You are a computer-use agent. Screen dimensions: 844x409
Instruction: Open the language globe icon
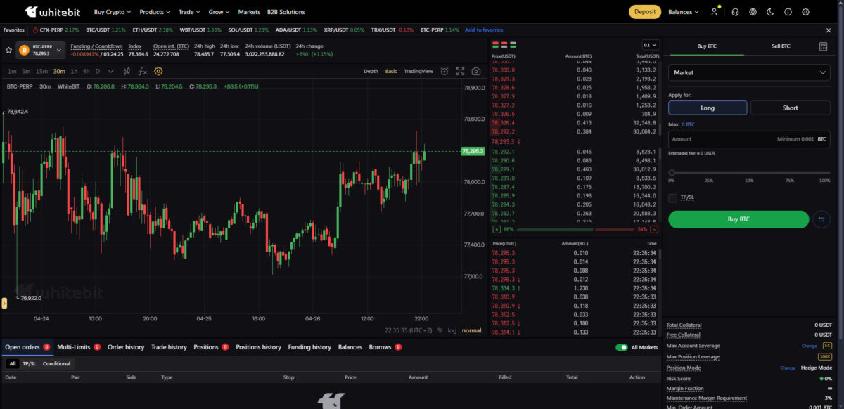click(753, 12)
